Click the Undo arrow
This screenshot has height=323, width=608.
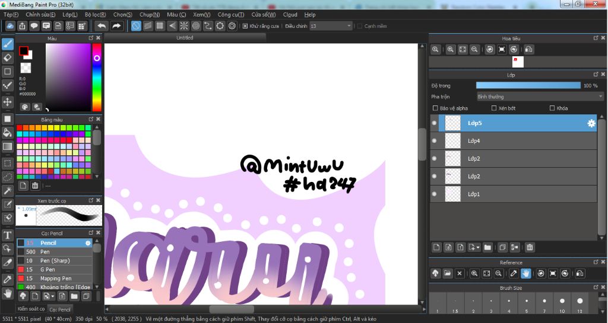pos(102,26)
